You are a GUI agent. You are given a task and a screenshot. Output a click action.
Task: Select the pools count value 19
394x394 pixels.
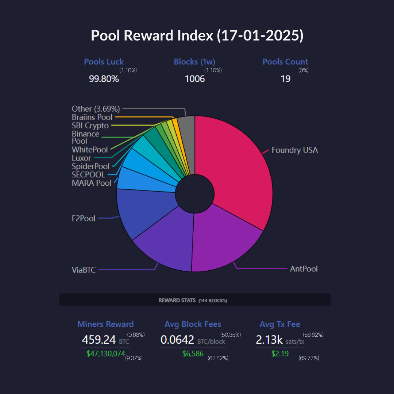[285, 79]
